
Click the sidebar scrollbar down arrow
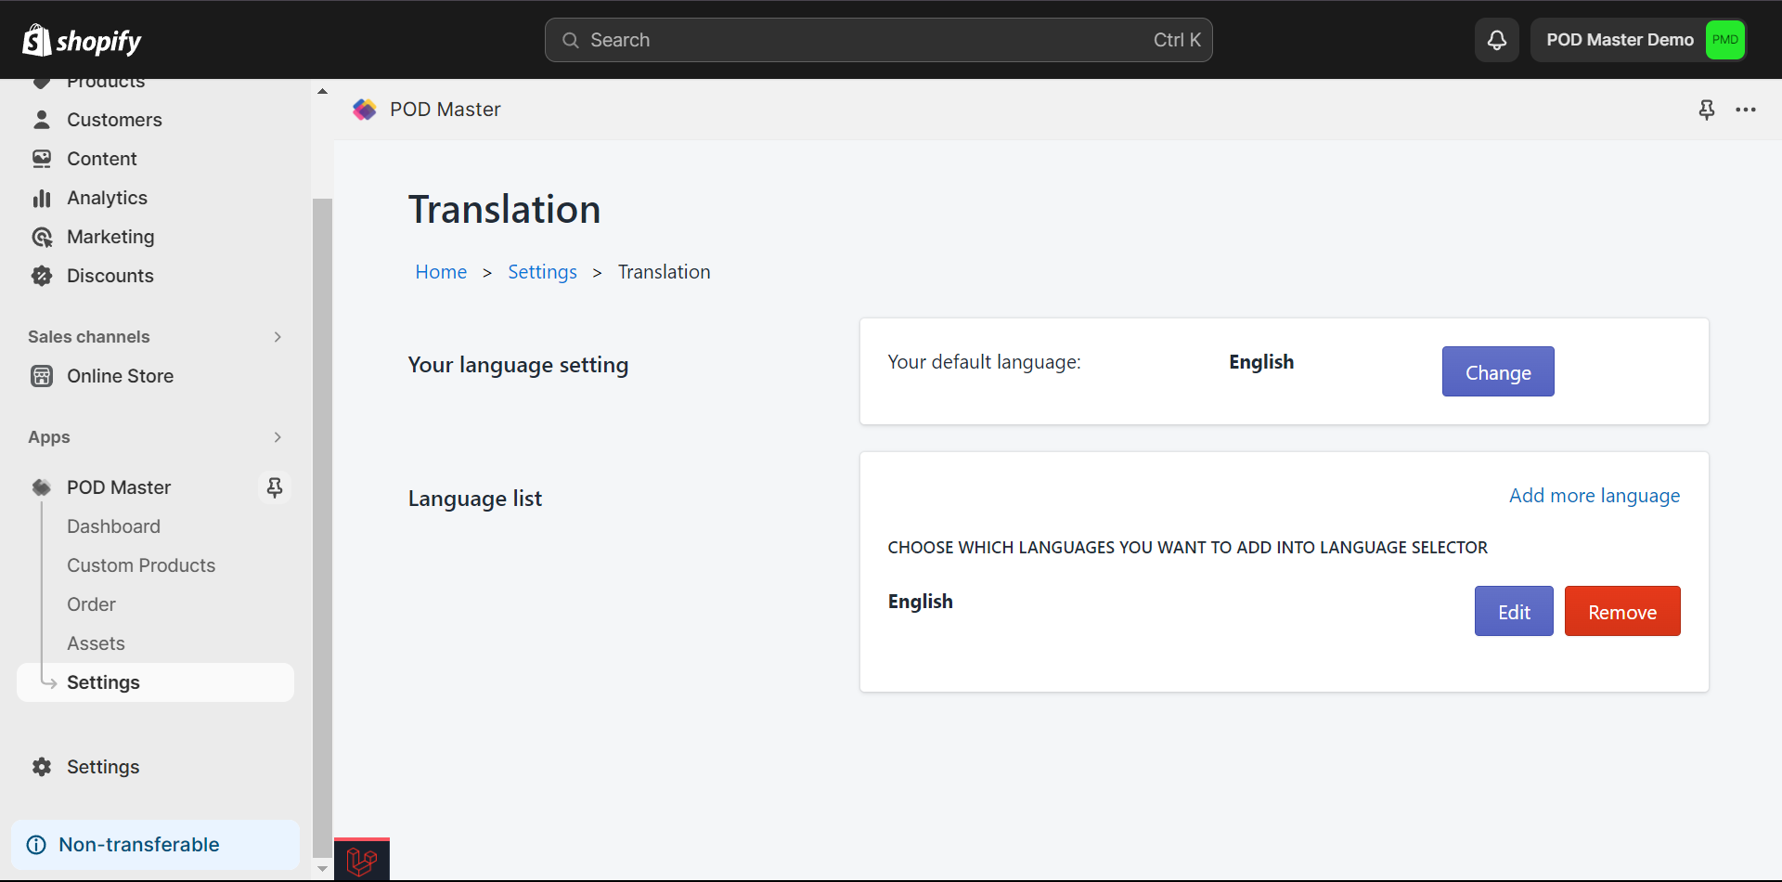[x=322, y=869]
